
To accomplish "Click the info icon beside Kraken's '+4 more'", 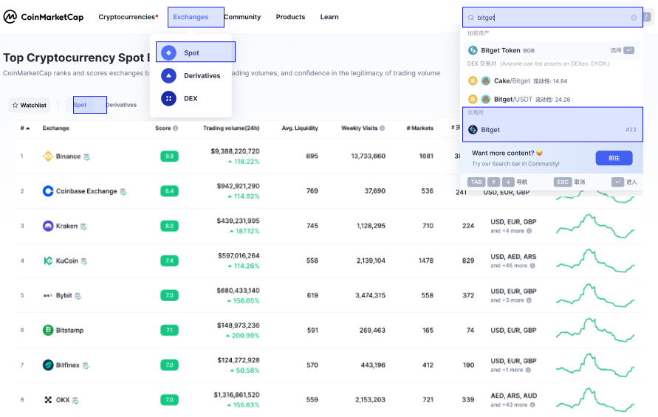I will (529, 231).
